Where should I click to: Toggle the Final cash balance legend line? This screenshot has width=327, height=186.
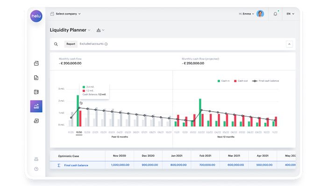(266, 80)
